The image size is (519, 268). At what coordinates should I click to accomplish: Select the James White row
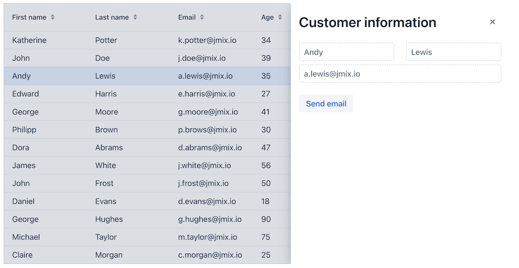coord(135,165)
